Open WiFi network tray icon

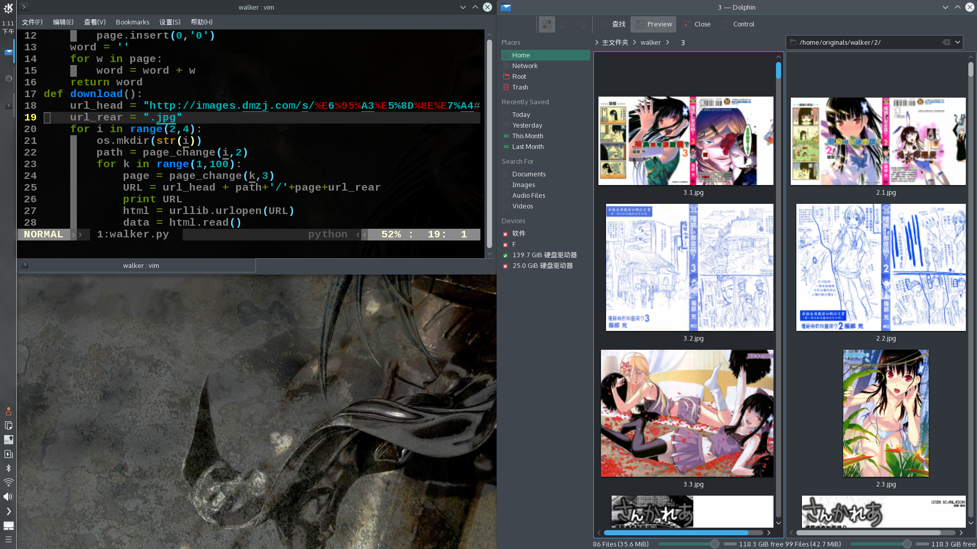pos(8,482)
